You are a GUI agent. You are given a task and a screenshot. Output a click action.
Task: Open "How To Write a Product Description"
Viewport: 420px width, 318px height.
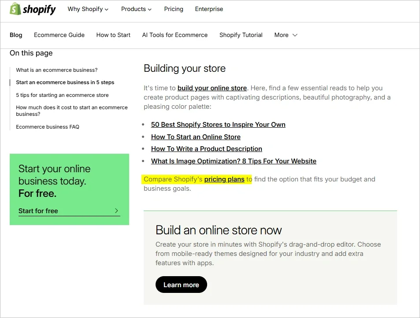tap(207, 149)
